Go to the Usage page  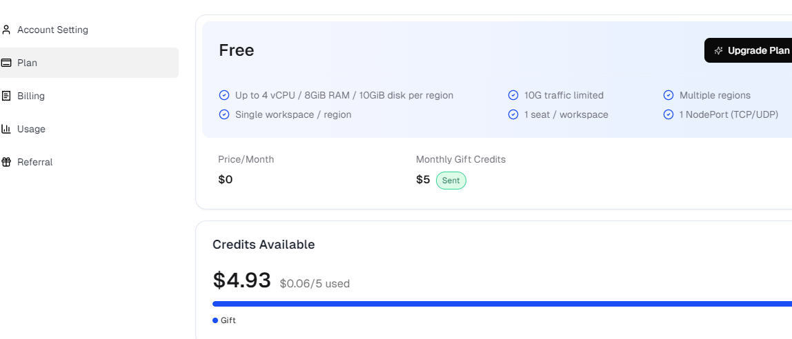coord(31,129)
